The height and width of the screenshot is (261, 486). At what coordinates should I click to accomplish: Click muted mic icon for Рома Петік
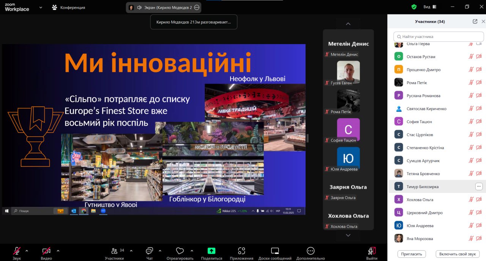(471, 82)
